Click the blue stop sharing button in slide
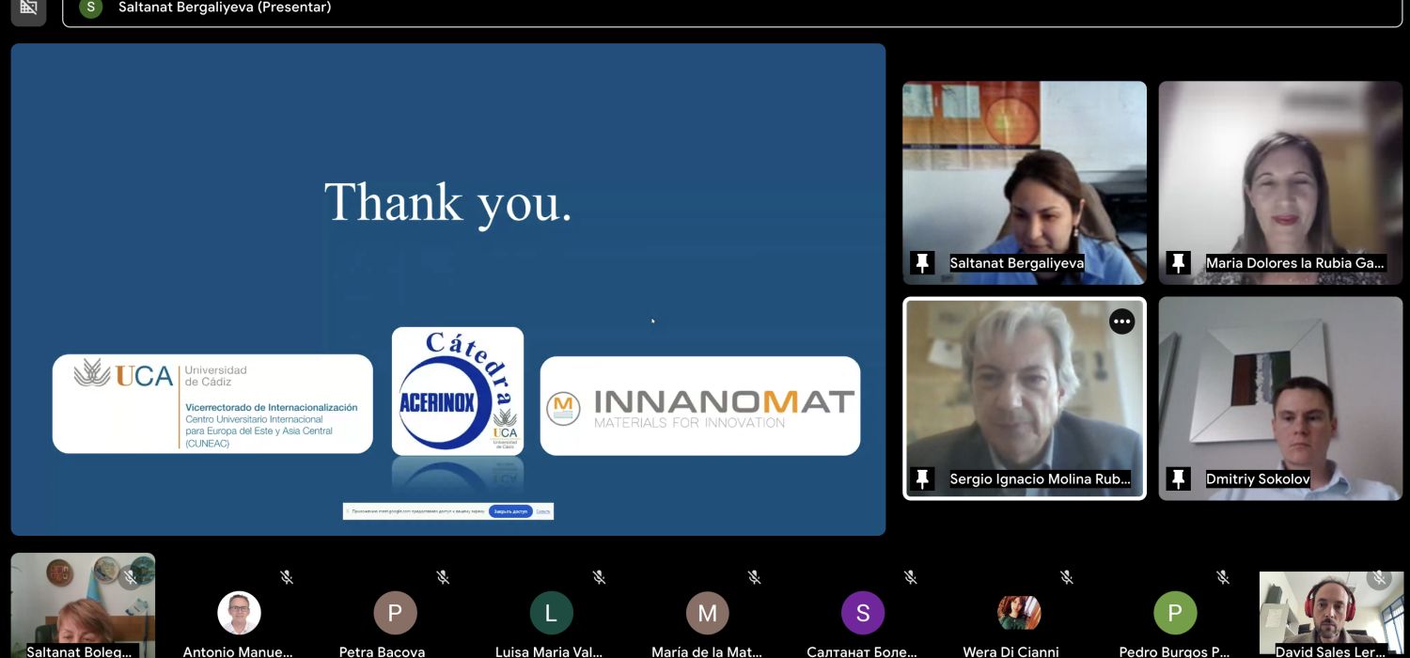Image resolution: width=1410 pixels, height=658 pixels. click(510, 511)
